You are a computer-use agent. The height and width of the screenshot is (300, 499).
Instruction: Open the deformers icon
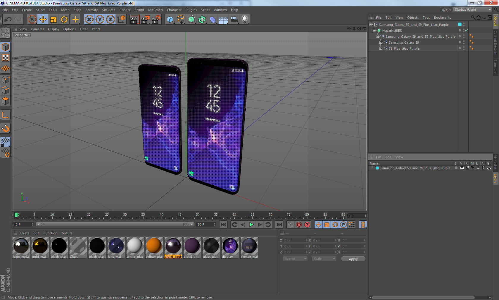click(213, 20)
